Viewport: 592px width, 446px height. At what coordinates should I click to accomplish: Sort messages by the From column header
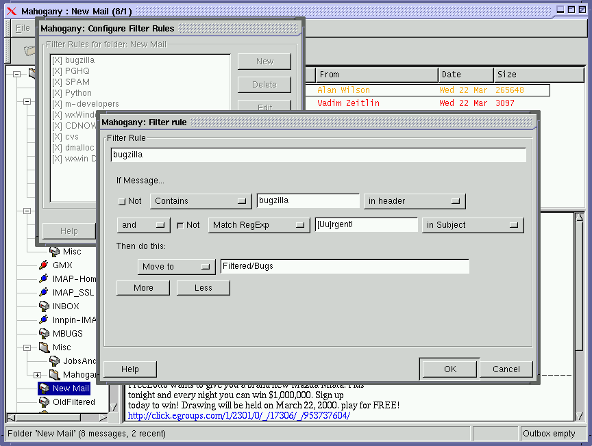click(377, 75)
